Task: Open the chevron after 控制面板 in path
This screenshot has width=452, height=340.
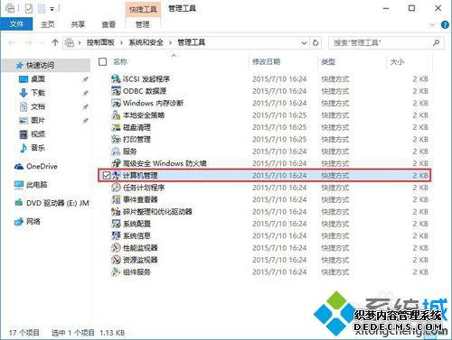Action: [121, 43]
